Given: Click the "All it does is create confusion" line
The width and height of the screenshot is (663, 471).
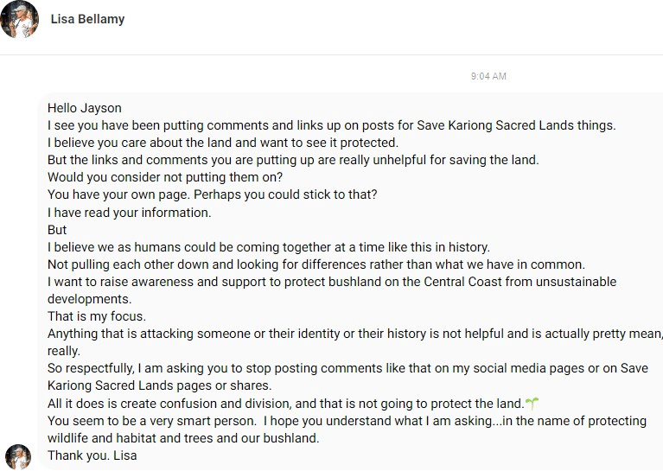Looking at the screenshot, I should click(x=285, y=404).
